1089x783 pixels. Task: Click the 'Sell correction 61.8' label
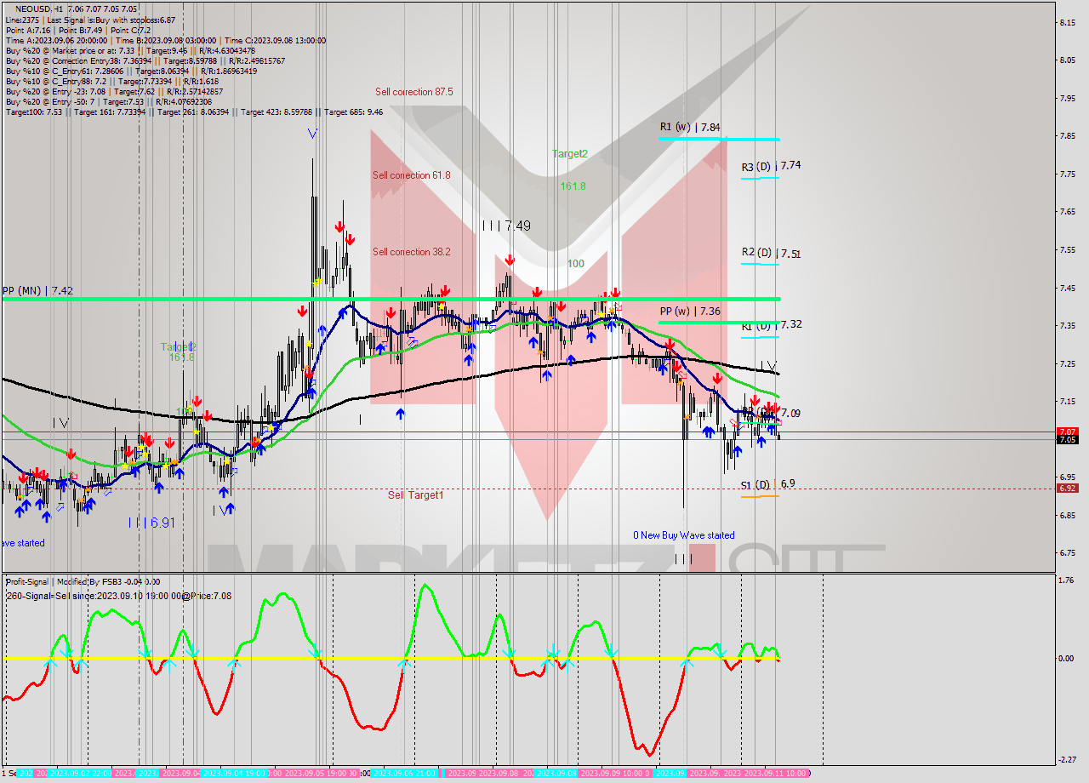point(412,175)
